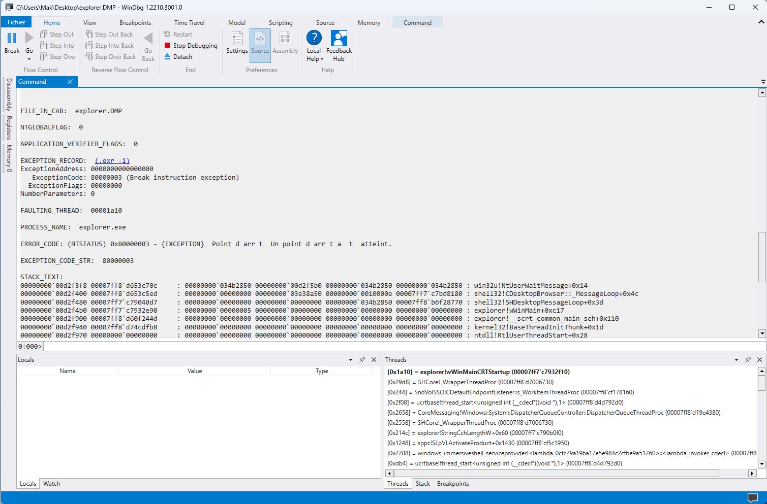
Task: Click the command input field
Action: [404, 346]
